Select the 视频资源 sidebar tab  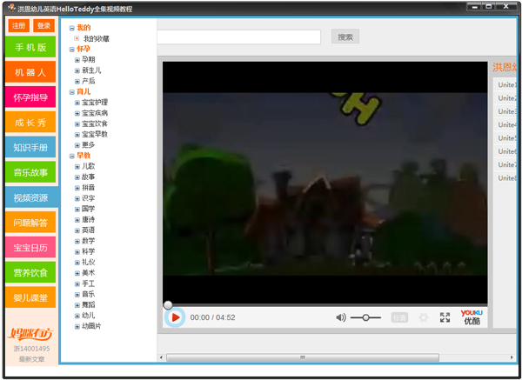(x=32, y=197)
